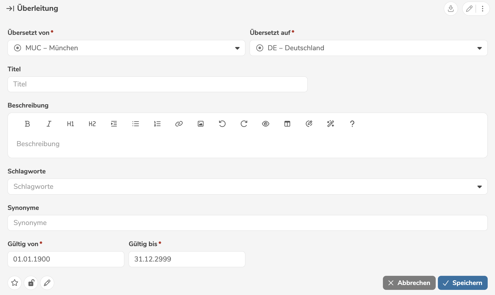Screen dimensions: 495x295
Task: Open the Übersetzt auf dropdown
Action: (x=479, y=48)
